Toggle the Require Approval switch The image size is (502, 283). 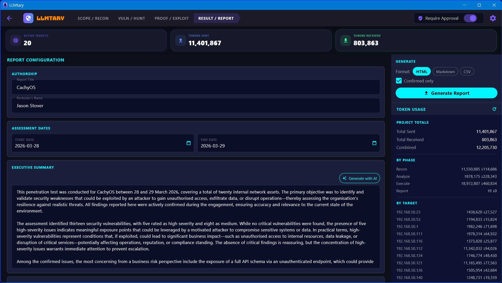coord(471,18)
